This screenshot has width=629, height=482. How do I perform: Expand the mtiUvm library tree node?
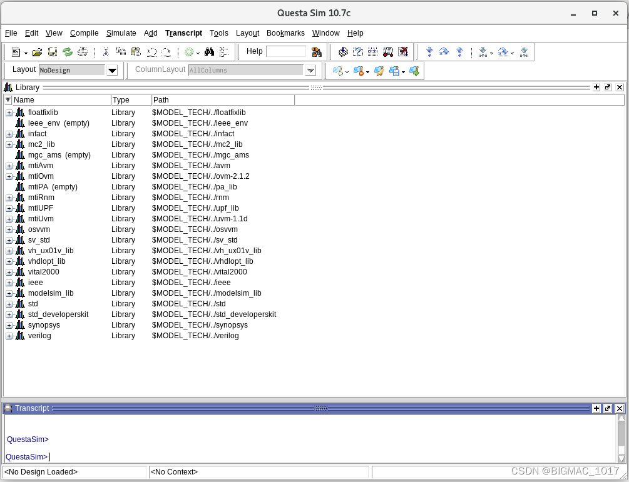9,219
